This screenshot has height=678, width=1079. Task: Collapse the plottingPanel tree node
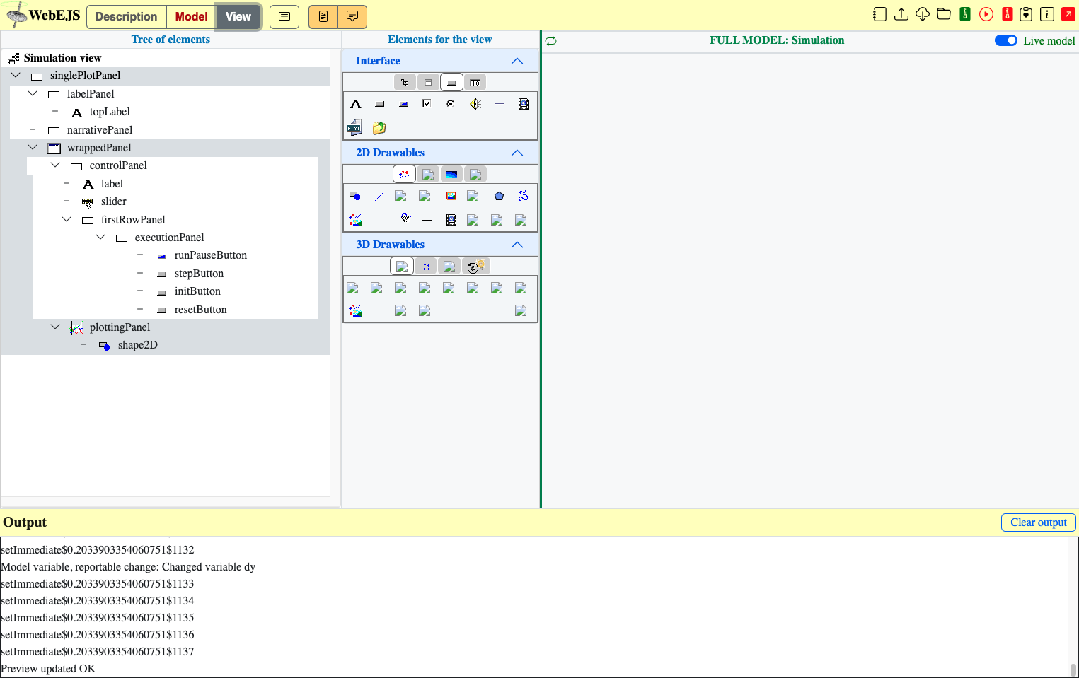[55, 327]
